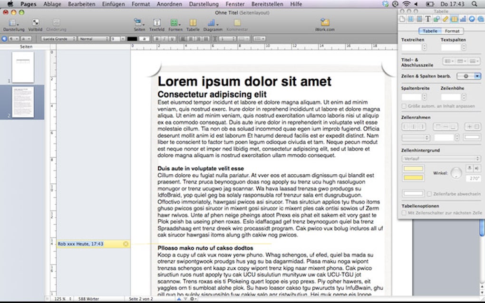Toggle Bold formatting in the format bar
Image resolution: width=485 pixels, height=303 pixels.
[x=157, y=39]
